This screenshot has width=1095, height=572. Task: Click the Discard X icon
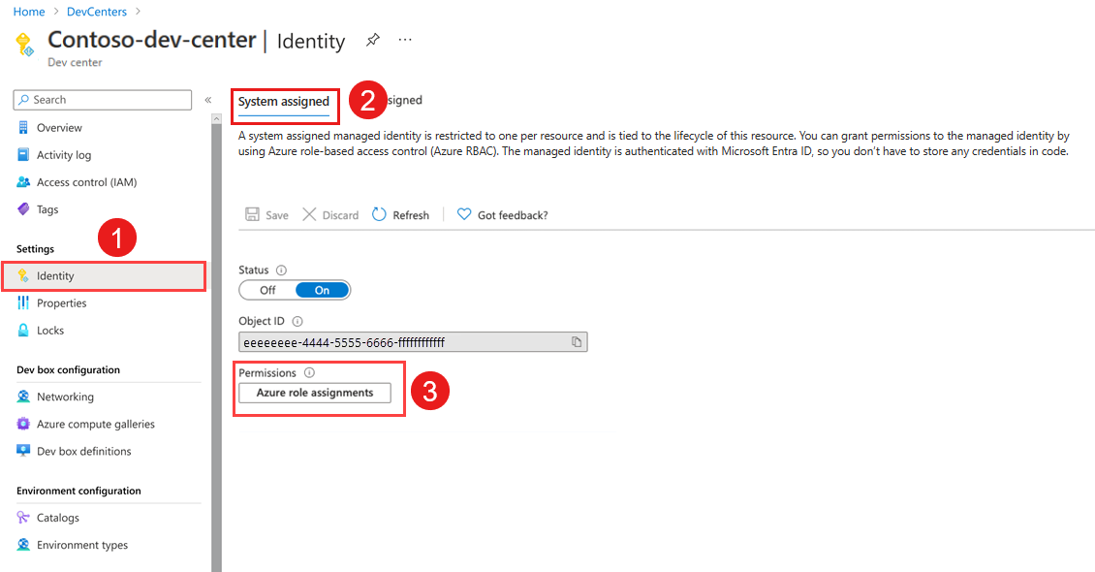[x=309, y=214]
